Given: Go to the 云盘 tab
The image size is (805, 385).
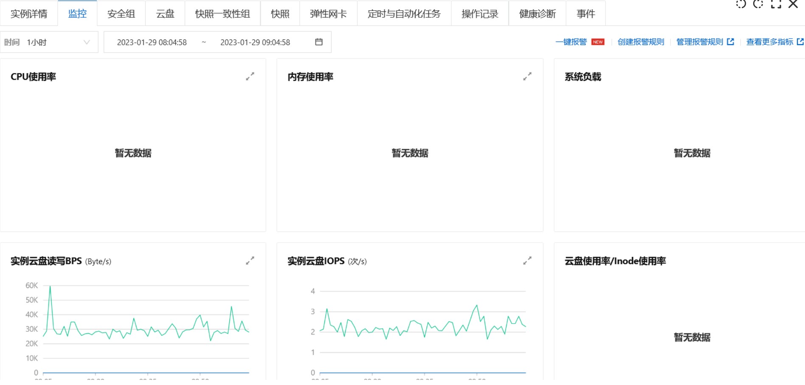Looking at the screenshot, I should (x=165, y=14).
